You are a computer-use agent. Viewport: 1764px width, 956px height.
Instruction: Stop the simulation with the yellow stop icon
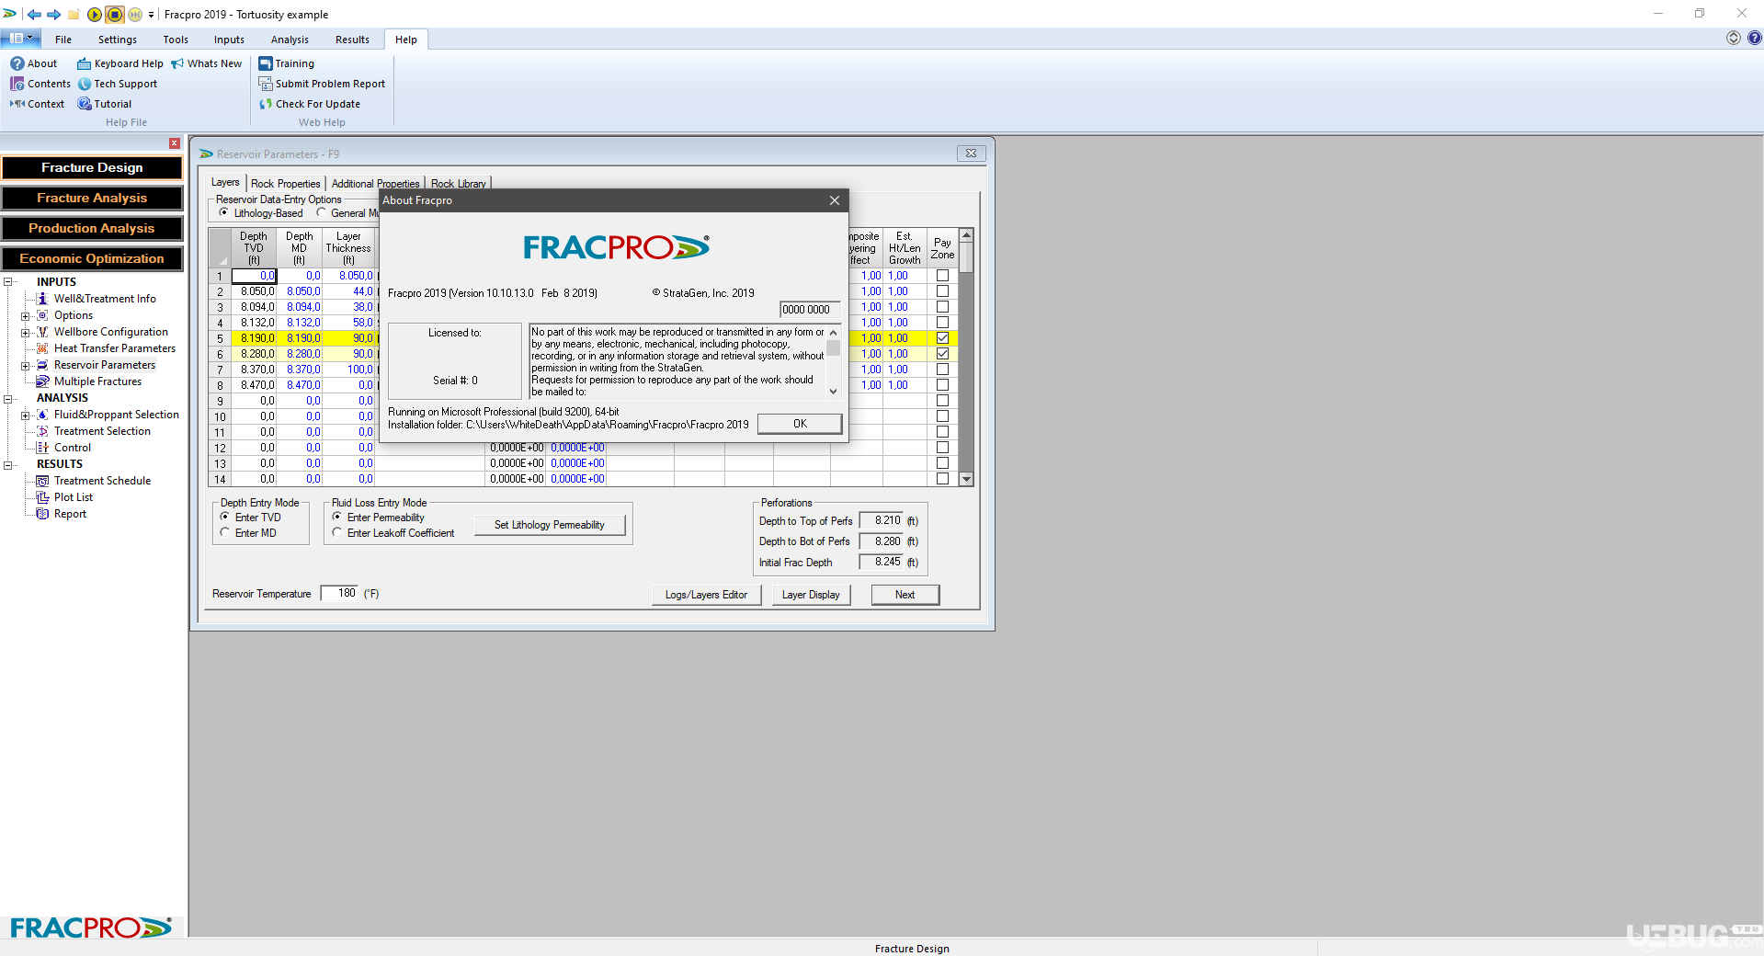click(115, 14)
